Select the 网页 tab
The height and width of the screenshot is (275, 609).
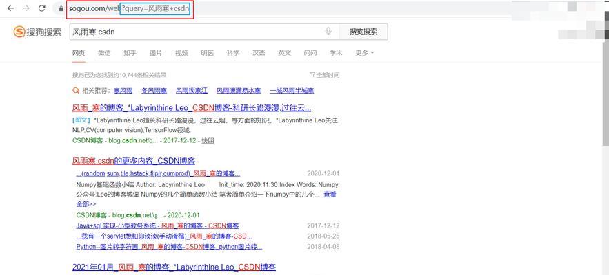tap(79, 53)
